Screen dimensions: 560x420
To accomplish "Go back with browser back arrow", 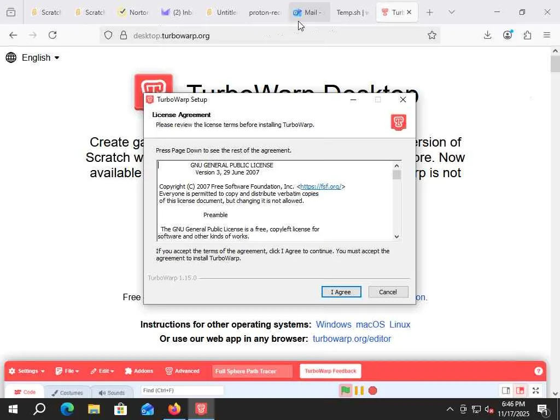I will pos(13,35).
